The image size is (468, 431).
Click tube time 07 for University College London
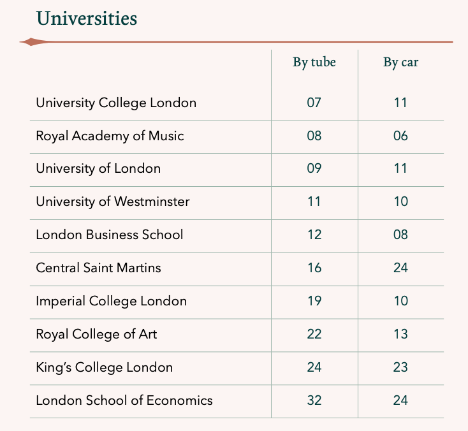[314, 103]
